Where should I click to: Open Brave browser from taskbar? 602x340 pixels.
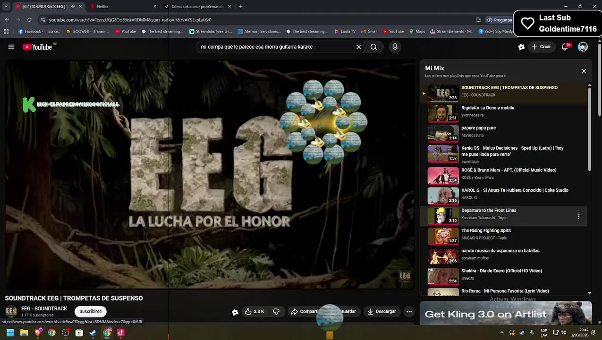tap(38, 332)
